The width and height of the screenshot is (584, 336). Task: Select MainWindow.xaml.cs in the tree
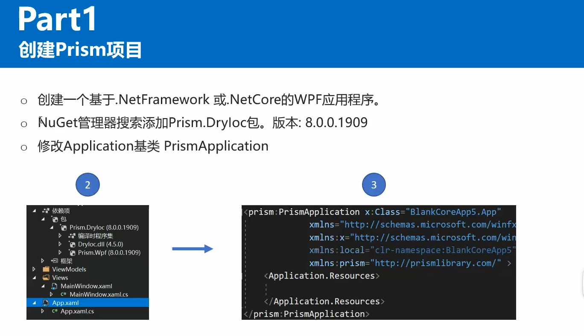point(99,294)
